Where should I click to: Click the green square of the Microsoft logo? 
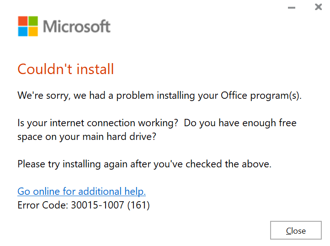(33, 21)
